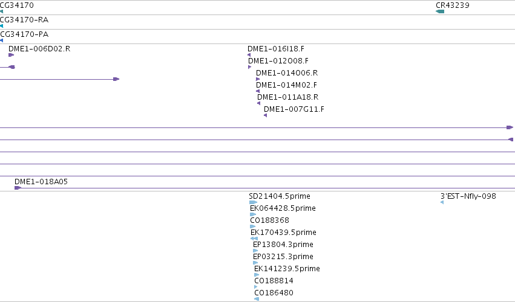
Task: Click the EK170439.5prime double arrow glyph
Action: [x=254, y=239]
